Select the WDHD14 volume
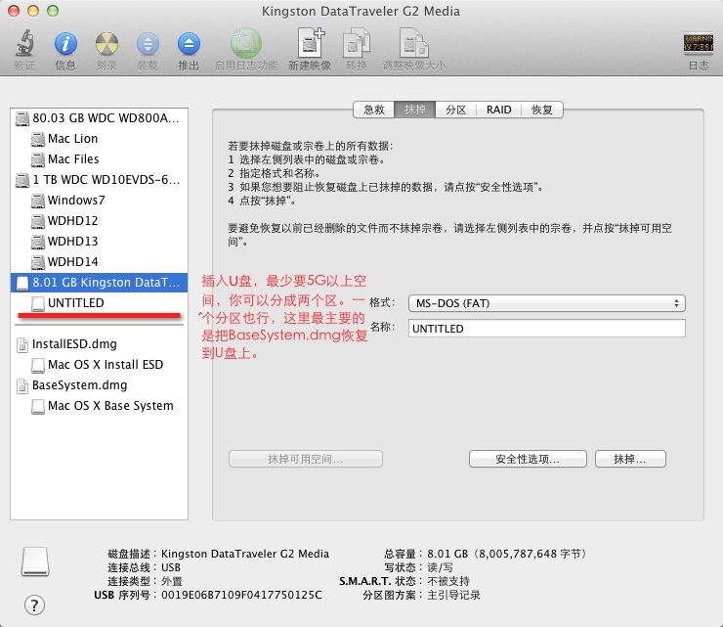723x627 pixels. (99, 262)
